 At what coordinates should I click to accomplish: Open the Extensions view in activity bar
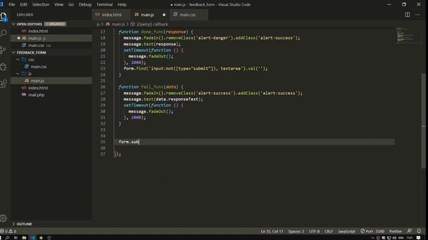coord(3,83)
